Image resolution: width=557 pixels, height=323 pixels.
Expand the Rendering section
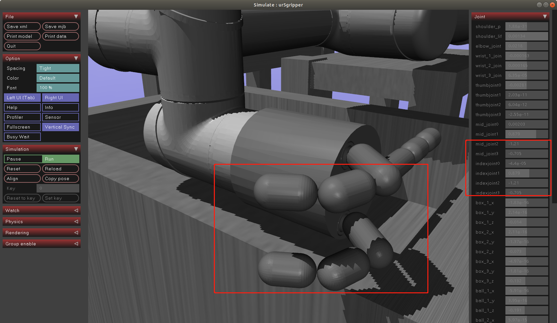click(x=41, y=233)
